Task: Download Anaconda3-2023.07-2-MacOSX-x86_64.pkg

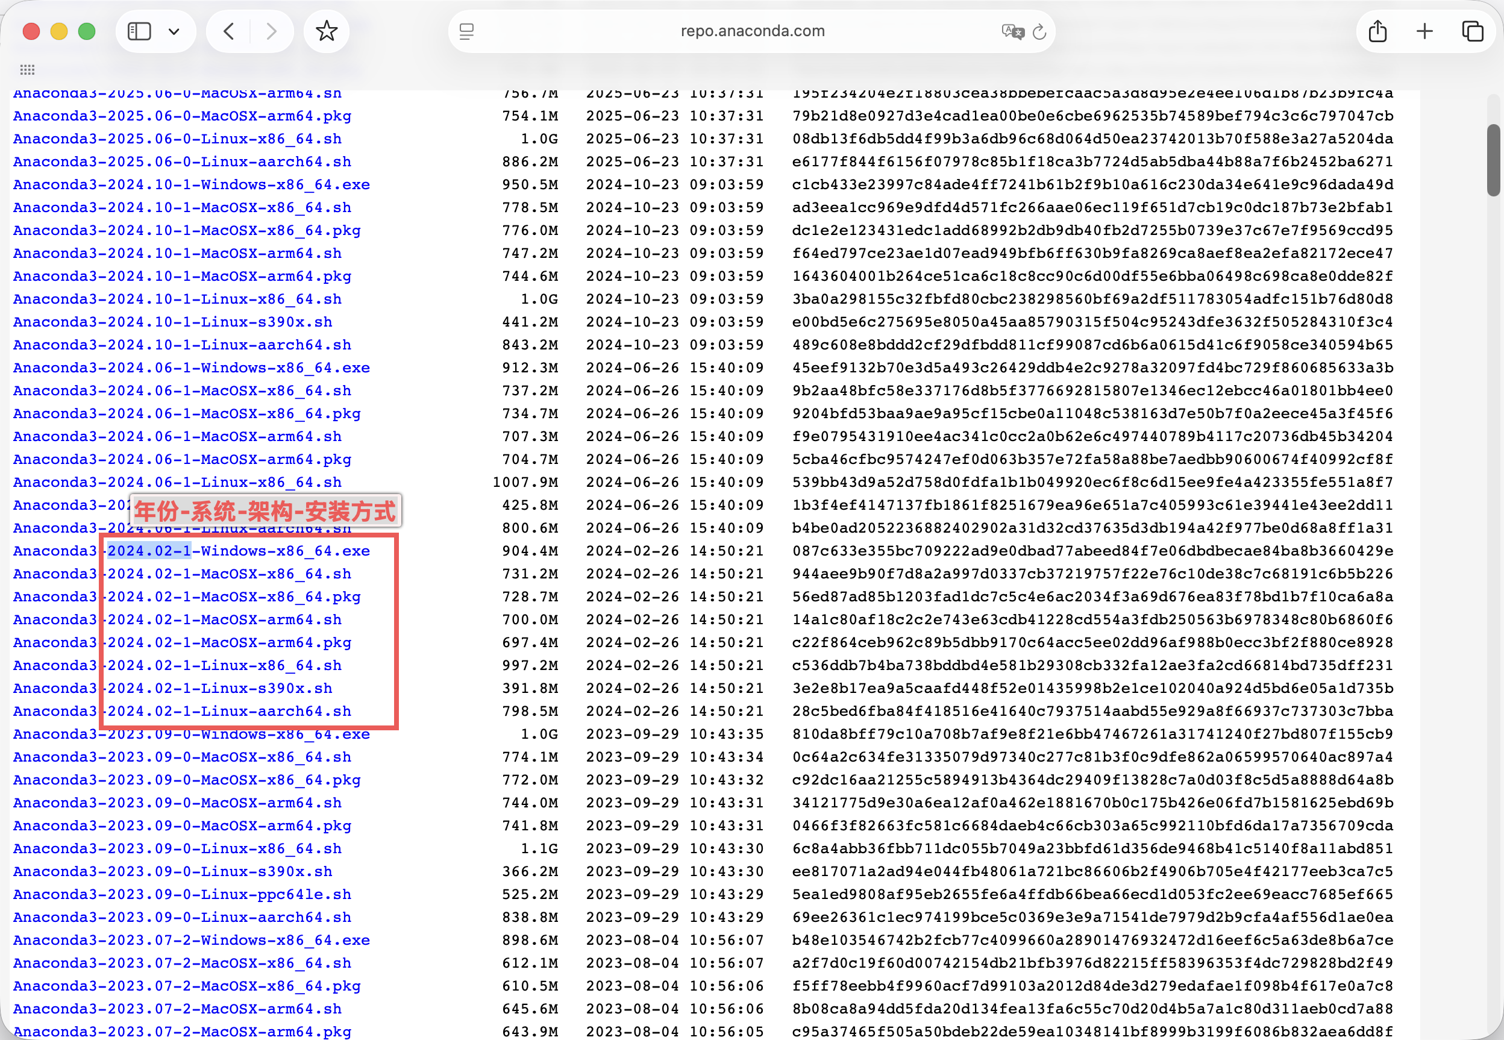Action: click(x=187, y=986)
